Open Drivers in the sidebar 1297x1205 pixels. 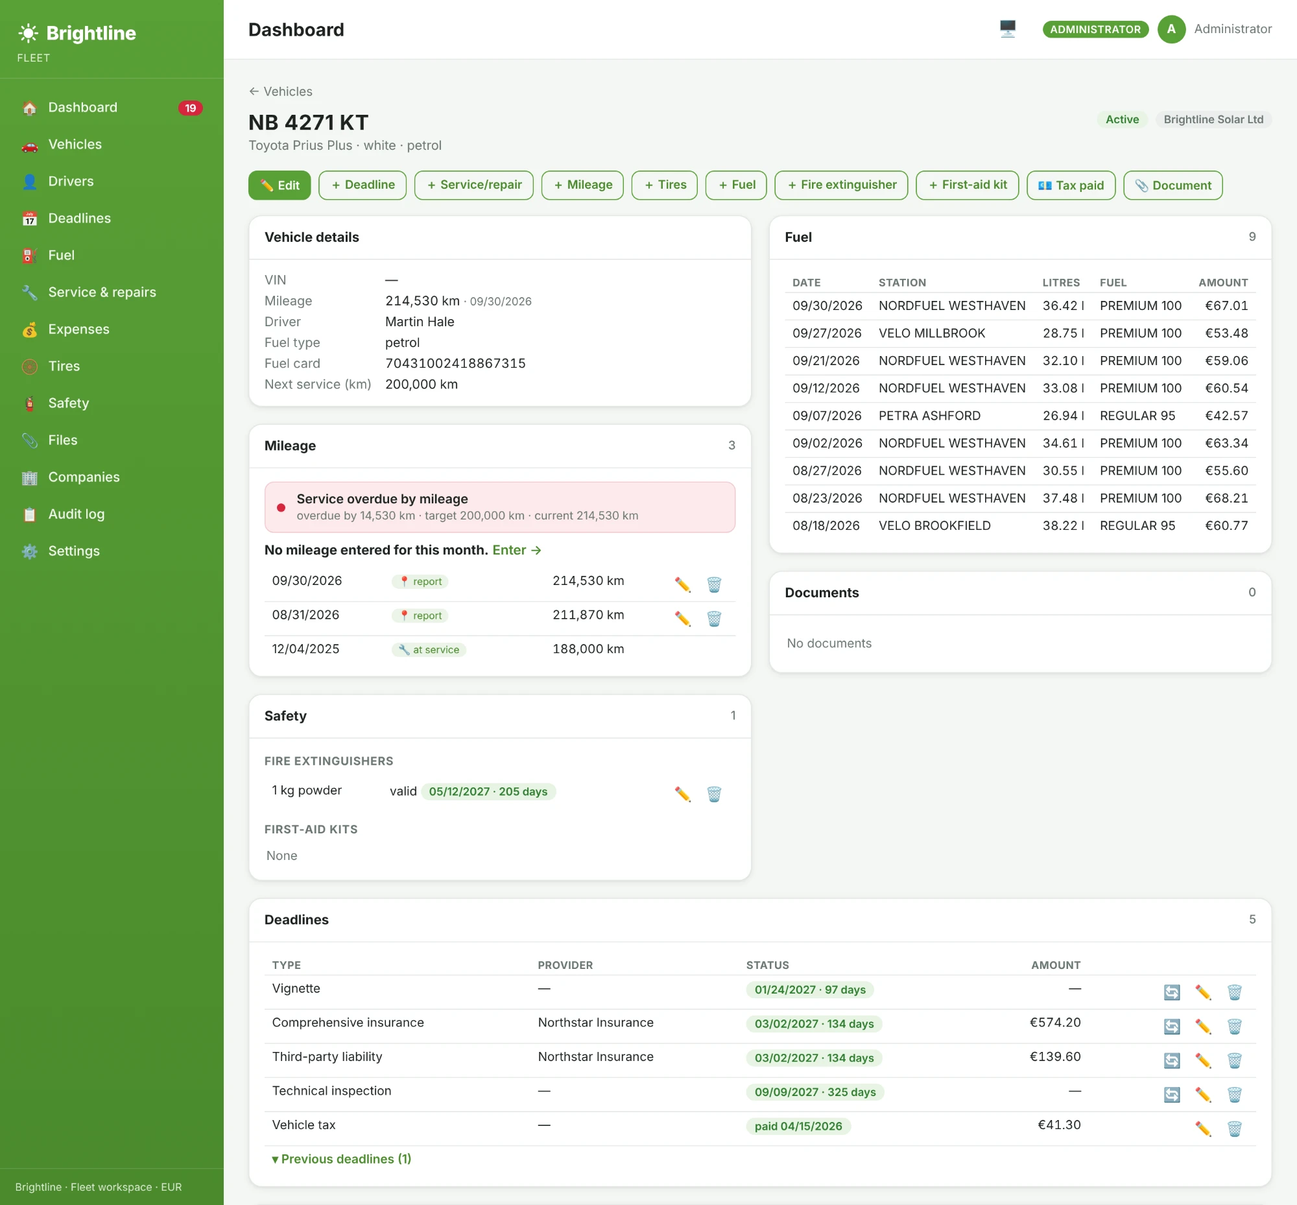coord(112,182)
